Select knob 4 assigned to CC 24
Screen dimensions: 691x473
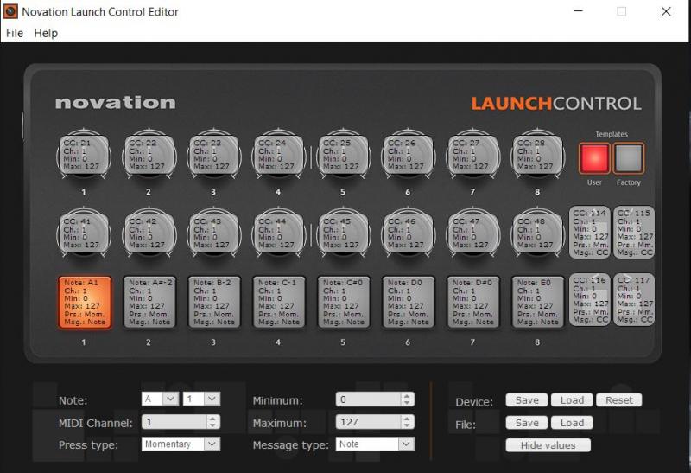click(278, 155)
